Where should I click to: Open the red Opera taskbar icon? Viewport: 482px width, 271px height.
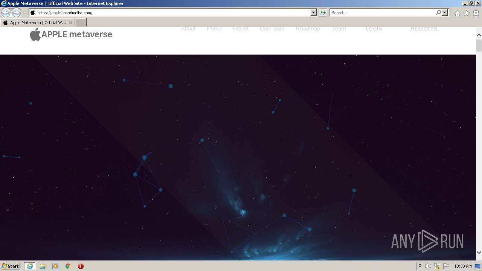coord(81,266)
